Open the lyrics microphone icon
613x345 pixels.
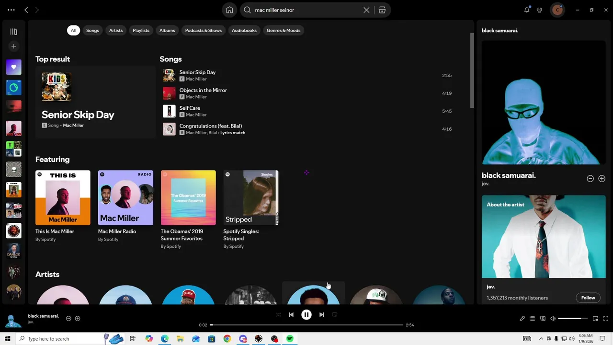tap(522, 319)
